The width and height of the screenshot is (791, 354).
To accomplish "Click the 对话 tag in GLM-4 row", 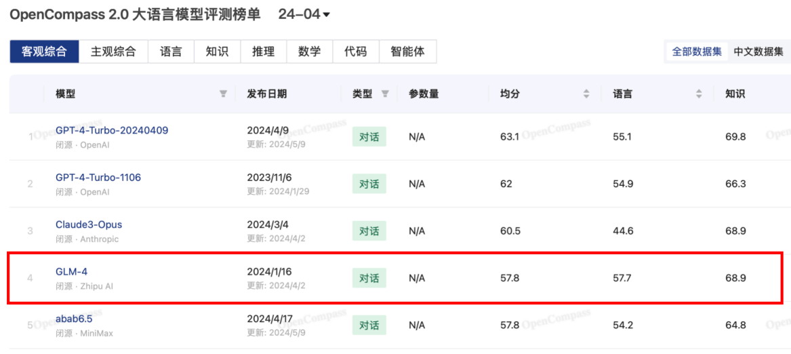I will [369, 278].
